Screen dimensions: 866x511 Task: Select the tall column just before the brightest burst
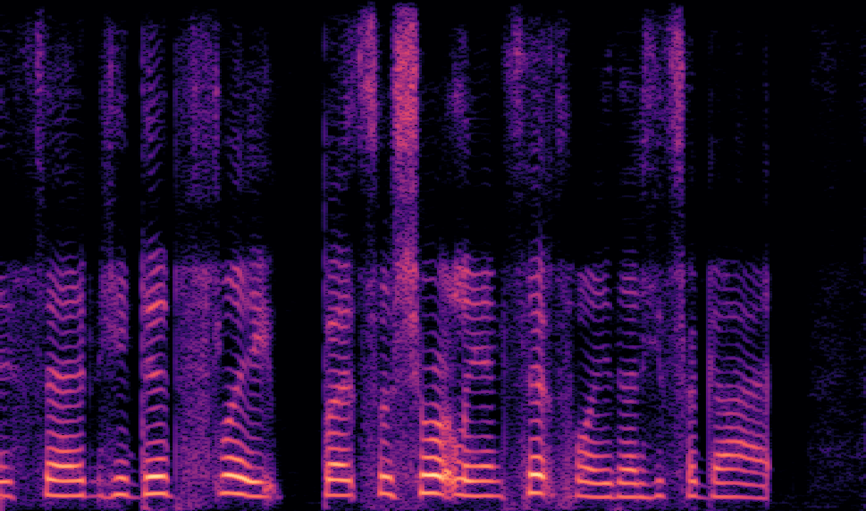pos(369,98)
